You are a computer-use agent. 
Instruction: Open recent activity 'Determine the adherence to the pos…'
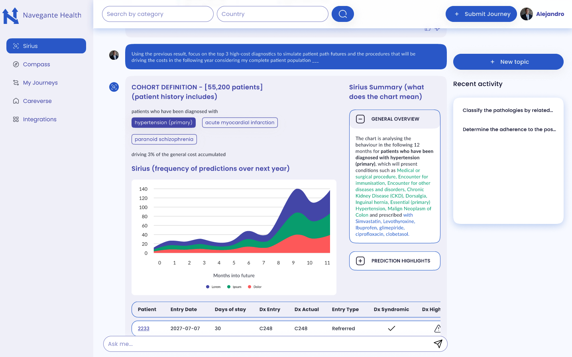509,129
